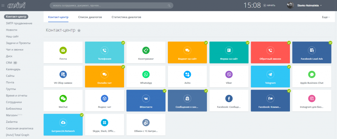Click the search magnifier icon
Image resolution: width=337 pixels, height=139 pixels.
point(169,5)
